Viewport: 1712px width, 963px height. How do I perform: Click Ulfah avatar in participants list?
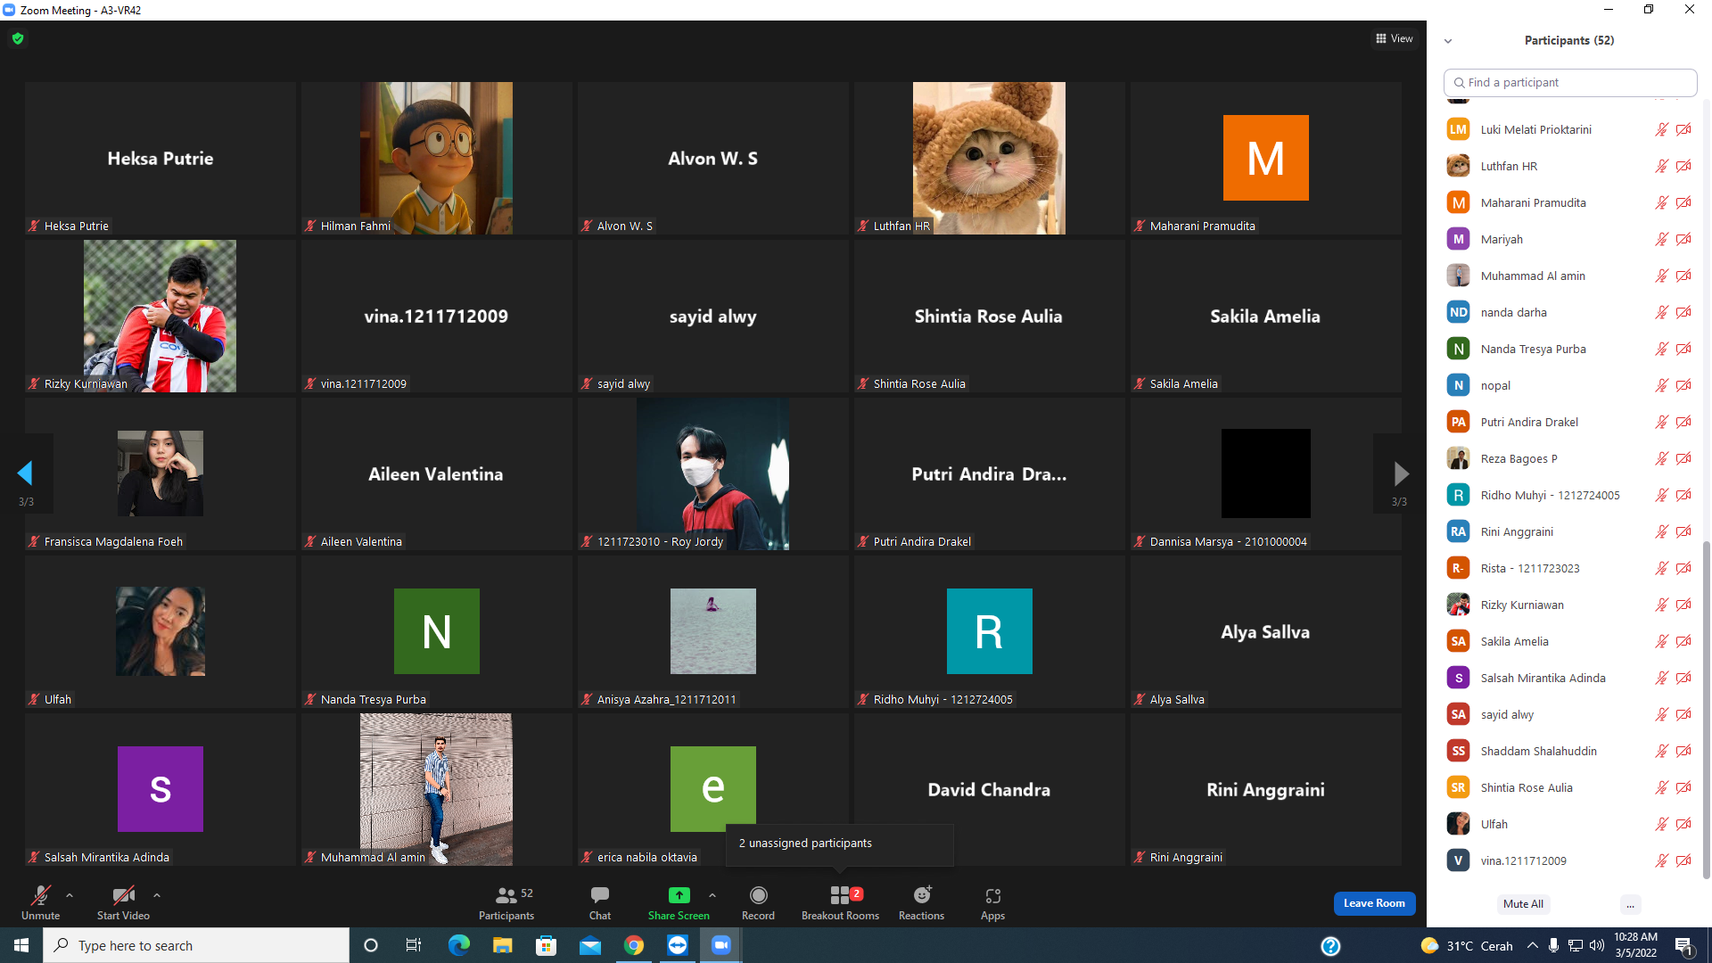[x=1459, y=824]
